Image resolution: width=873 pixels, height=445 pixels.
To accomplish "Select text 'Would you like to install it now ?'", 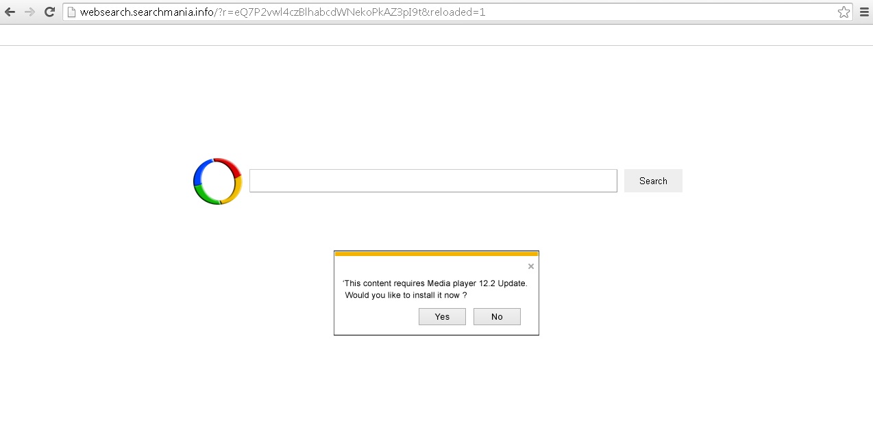I will [406, 295].
